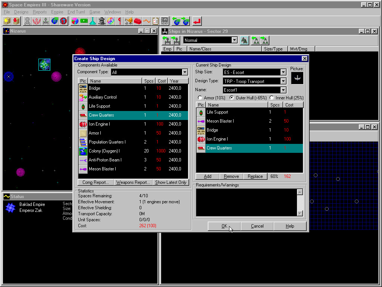
Task: Click the orange zigzag line graph icon
Action: [x=147, y=21]
